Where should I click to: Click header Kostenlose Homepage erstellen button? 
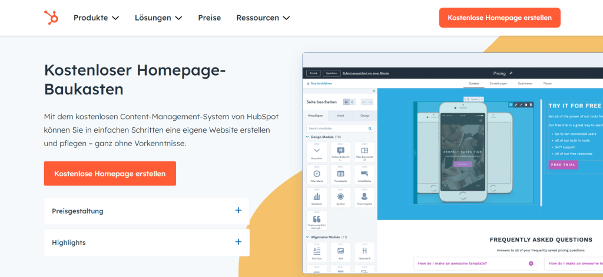[499, 18]
